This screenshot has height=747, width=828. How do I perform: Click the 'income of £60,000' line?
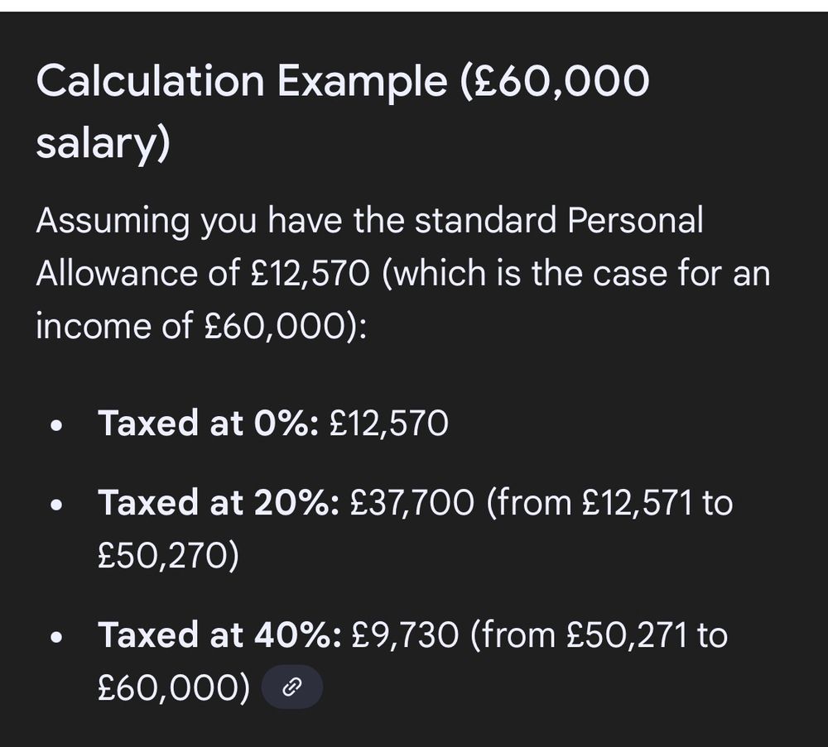click(x=199, y=326)
